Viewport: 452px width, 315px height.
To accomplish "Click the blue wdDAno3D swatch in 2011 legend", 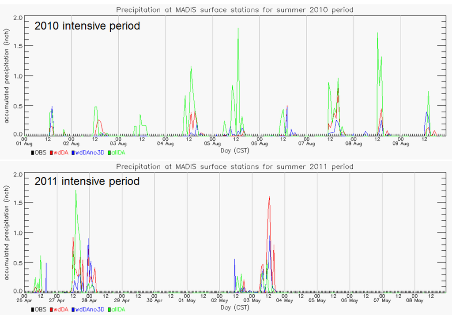I will click(73, 310).
